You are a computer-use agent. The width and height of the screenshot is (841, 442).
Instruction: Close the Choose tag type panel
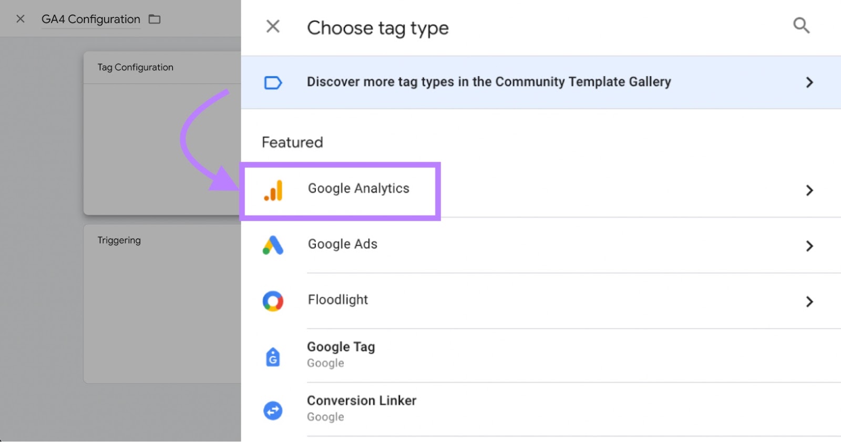(x=273, y=26)
